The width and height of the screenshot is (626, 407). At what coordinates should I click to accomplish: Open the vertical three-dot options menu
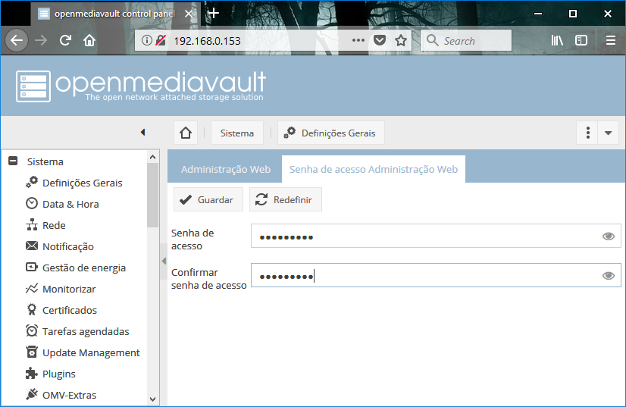[587, 133]
